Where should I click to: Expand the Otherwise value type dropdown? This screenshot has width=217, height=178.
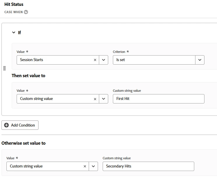click(93, 166)
